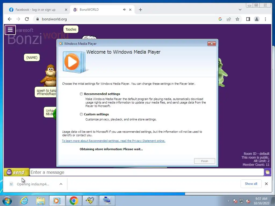275x206 pixels.
Task: Close the BonziWORLD tab
Action: pyautogui.click(x=130, y=10)
